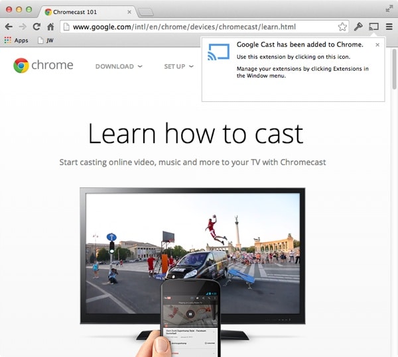Screen dimensions: 398x357
Task: Go back using the browser back arrow
Action: click(x=9, y=26)
